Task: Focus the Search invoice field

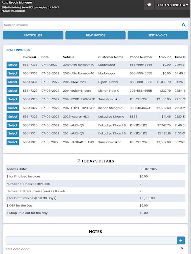Action: (92, 25)
